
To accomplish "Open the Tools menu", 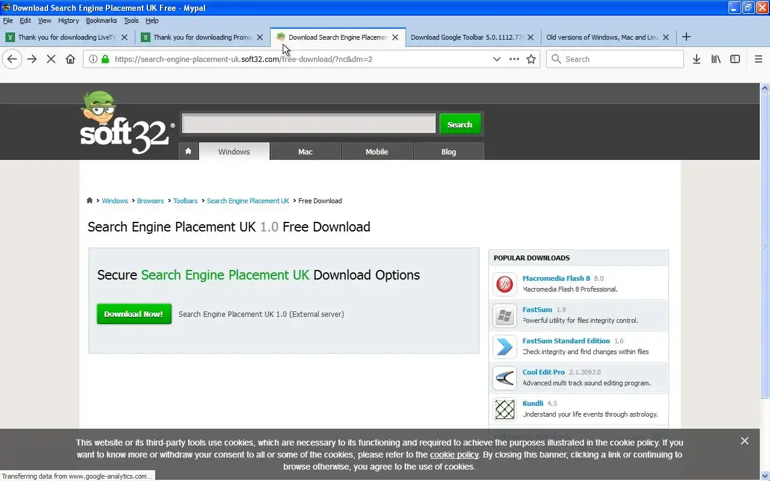I will (x=131, y=20).
